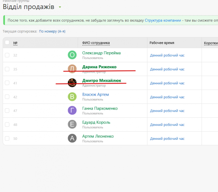
Task: Sort by № column header
Action: click(15, 43)
